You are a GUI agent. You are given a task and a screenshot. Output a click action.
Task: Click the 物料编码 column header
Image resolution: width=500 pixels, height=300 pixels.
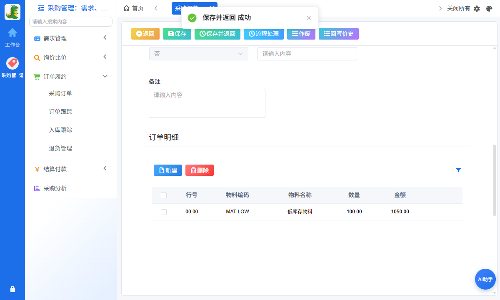[x=237, y=195]
